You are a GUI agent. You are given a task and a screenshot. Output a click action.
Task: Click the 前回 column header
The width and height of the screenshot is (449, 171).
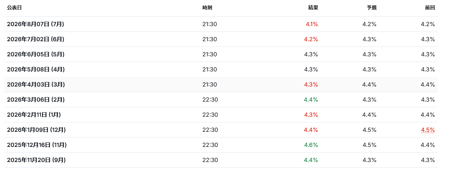click(430, 8)
